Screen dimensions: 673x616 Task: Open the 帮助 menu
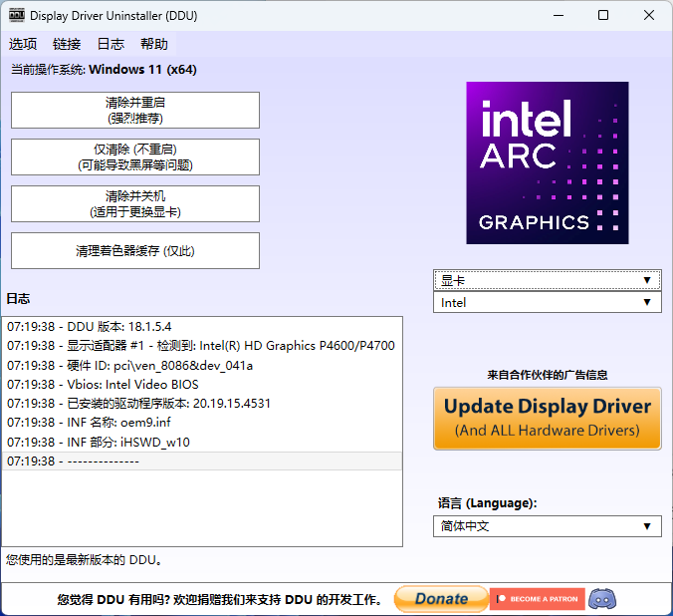154,44
